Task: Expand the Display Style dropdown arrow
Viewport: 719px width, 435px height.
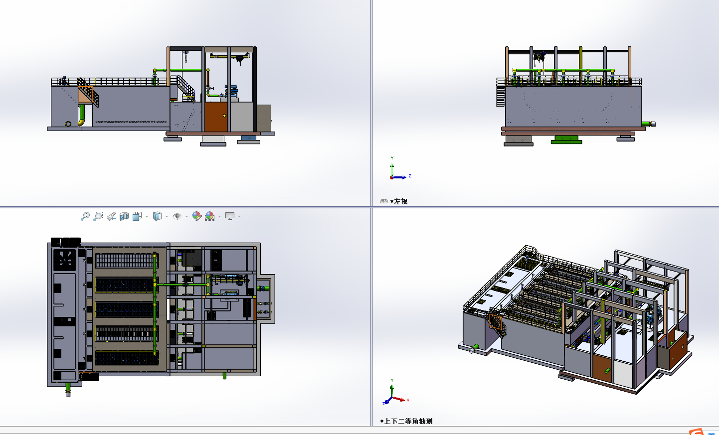Action: [x=167, y=216]
